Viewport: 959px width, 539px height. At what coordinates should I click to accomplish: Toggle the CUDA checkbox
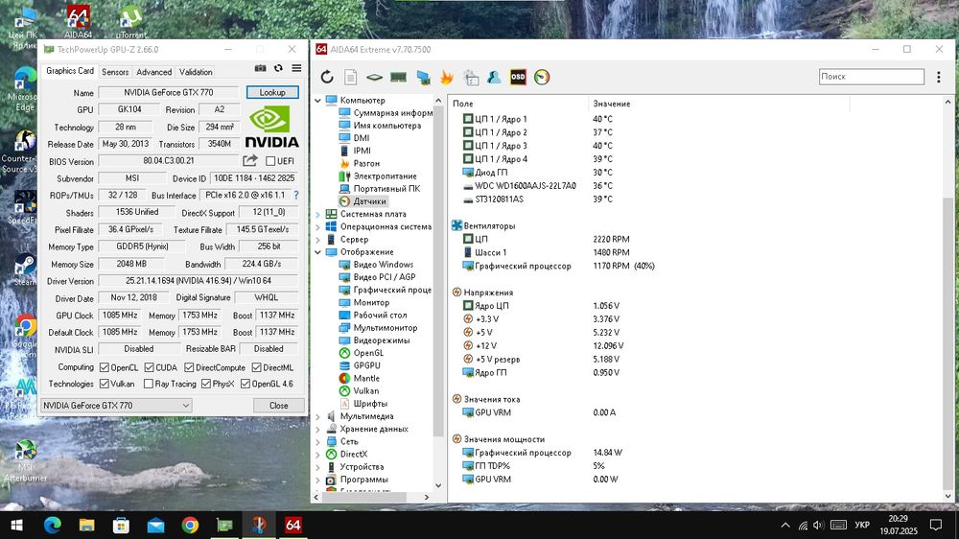point(150,367)
